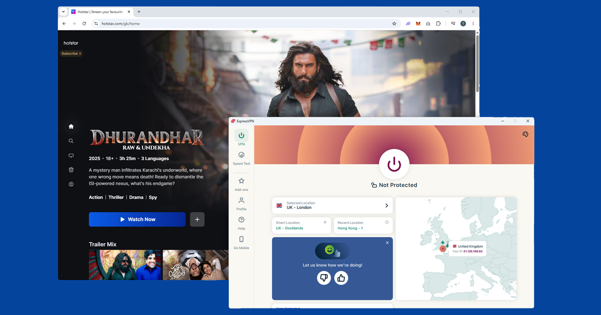Reload the Hotstar page
This screenshot has height=315, width=601.
(x=84, y=23)
